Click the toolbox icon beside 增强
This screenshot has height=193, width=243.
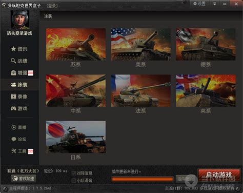click(13, 73)
